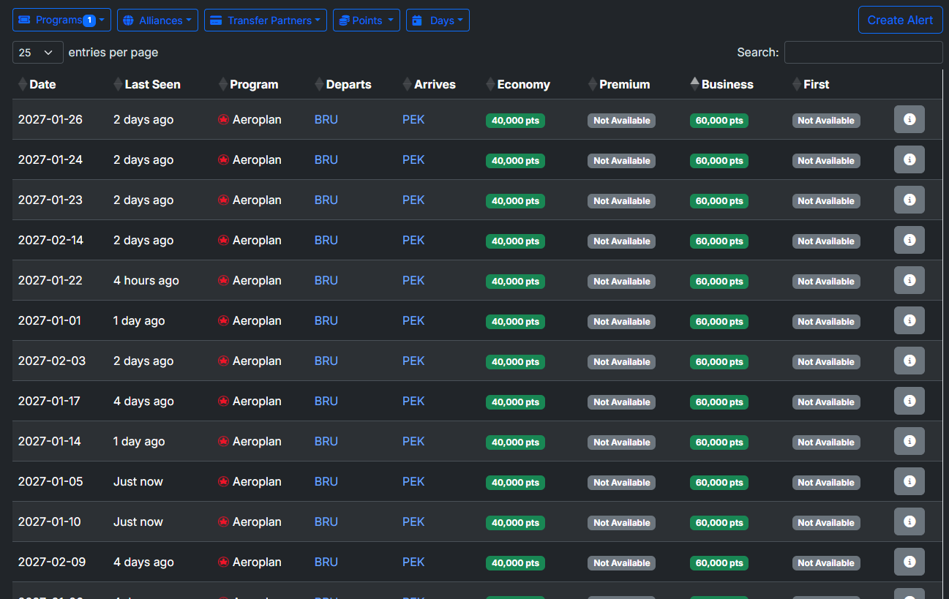Sort table by Economy column header
The height and width of the screenshot is (599, 949).
[522, 85]
